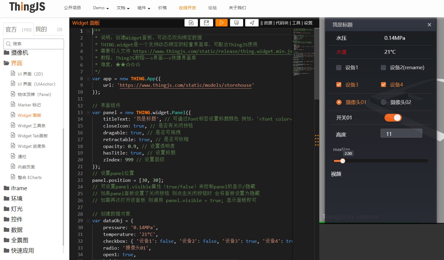Expand the 灯光 folder
Image resolution: width=444 pixels, height=260 pixels.
pyautogui.click(x=13, y=209)
